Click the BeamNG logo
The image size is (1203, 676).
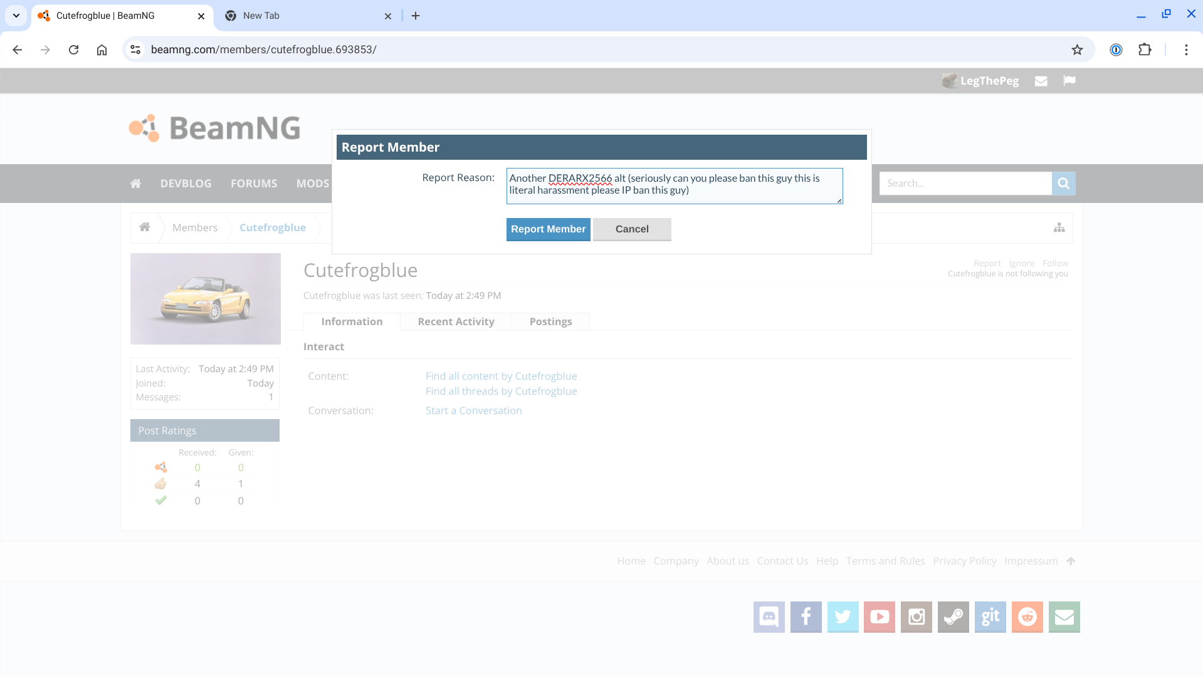(215, 128)
